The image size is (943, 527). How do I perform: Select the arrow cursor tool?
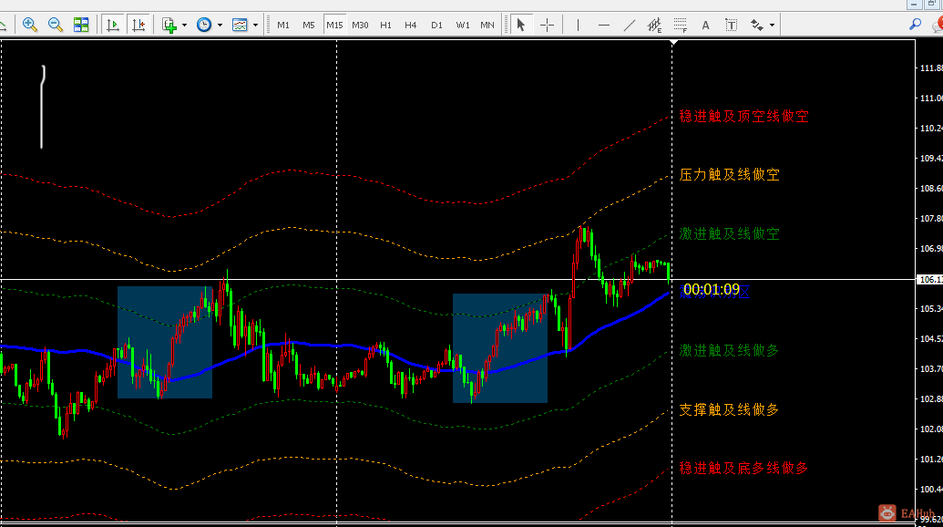[x=521, y=25]
